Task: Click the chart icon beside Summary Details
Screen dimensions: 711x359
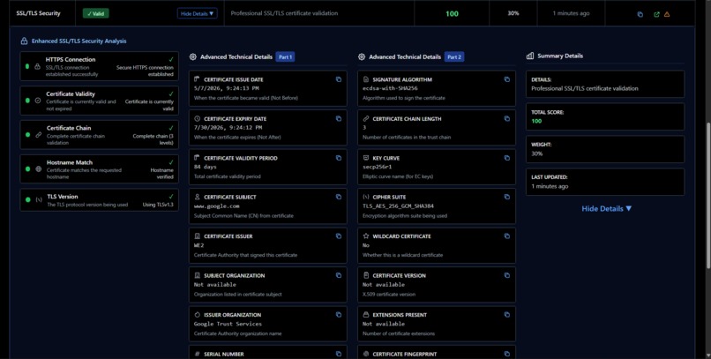Action: tap(530, 56)
